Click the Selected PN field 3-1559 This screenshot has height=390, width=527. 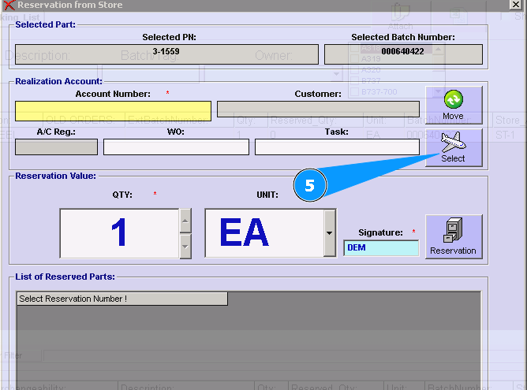tap(166, 54)
